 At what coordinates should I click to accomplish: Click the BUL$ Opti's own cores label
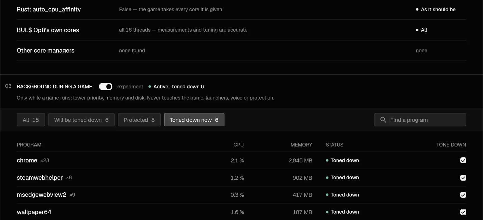(x=48, y=30)
